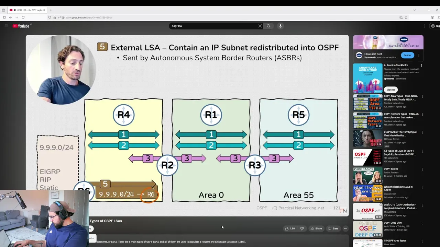The height and width of the screenshot is (247, 440).
Task: Click the Sign in button
Action: 435,26
